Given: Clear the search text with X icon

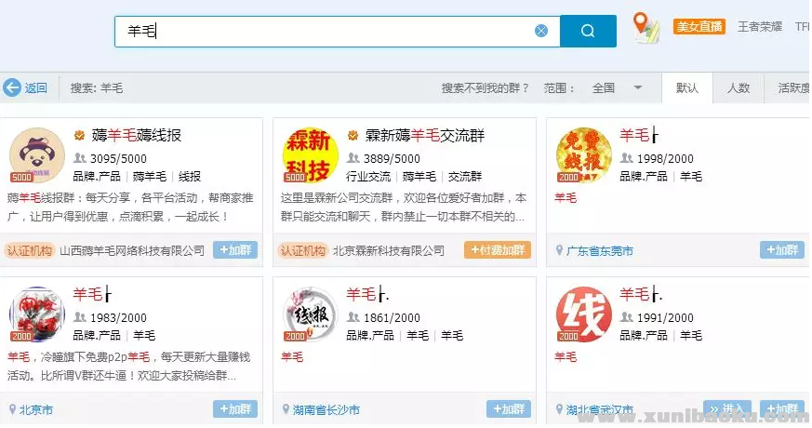Looking at the screenshot, I should 541,31.
